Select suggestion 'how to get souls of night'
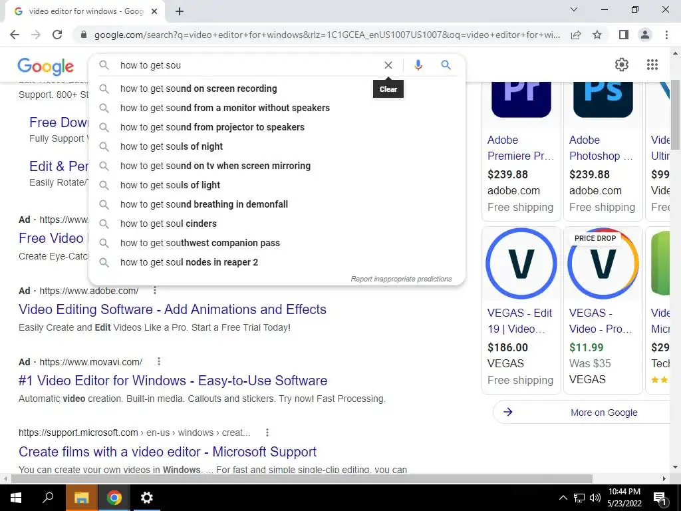The width and height of the screenshot is (681, 511). tap(277, 146)
